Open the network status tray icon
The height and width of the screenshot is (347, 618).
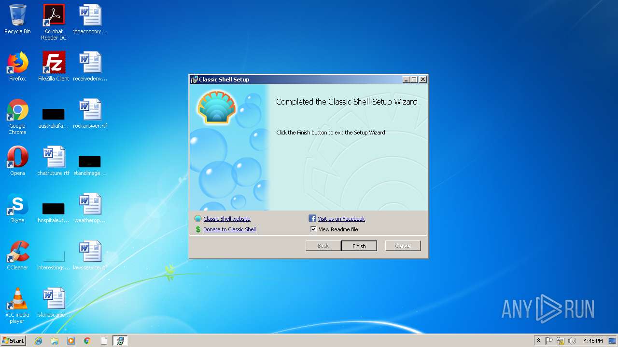click(x=561, y=341)
